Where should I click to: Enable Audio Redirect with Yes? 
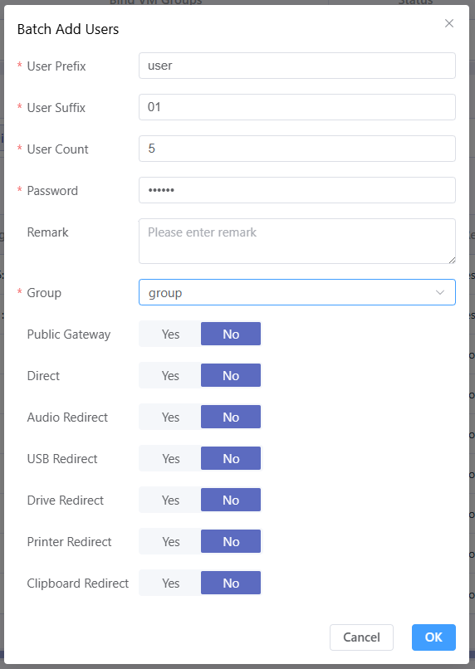170,417
